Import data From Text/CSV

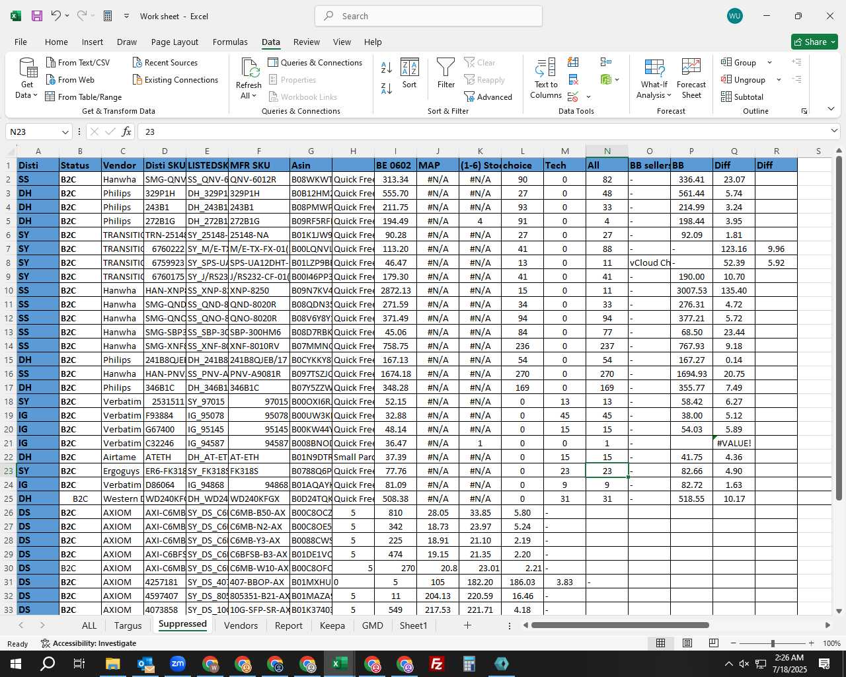pyautogui.click(x=78, y=62)
